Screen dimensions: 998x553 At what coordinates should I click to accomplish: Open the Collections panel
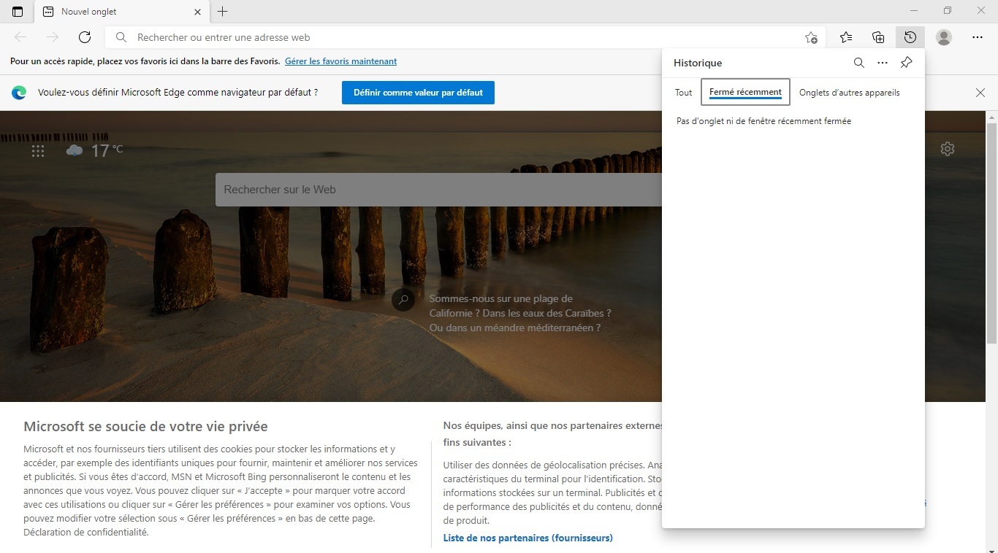pyautogui.click(x=878, y=37)
